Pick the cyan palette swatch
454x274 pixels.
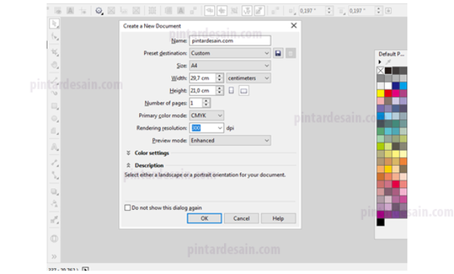tap(403, 86)
